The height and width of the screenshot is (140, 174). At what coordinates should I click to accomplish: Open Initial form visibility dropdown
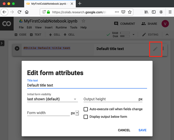click(52, 99)
